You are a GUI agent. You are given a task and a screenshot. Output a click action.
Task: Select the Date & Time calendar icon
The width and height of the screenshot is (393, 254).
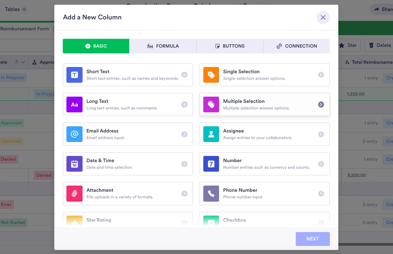(x=74, y=164)
